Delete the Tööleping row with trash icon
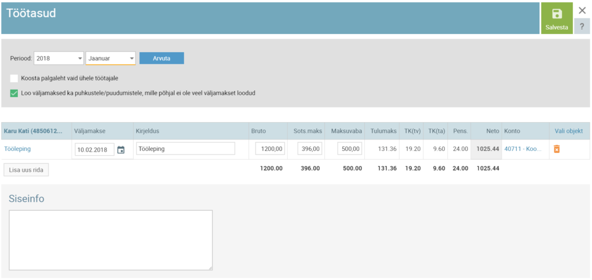 coord(557,149)
